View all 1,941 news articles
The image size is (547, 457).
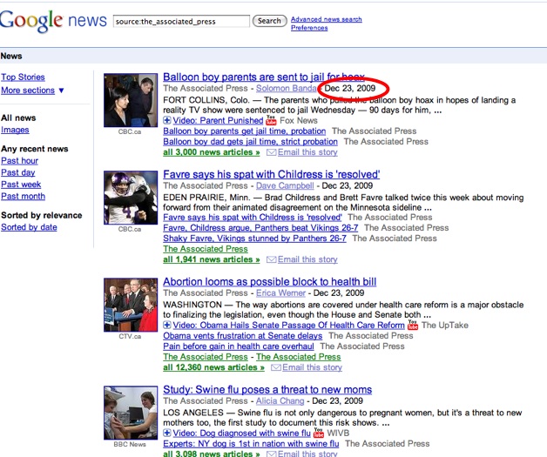point(212,259)
